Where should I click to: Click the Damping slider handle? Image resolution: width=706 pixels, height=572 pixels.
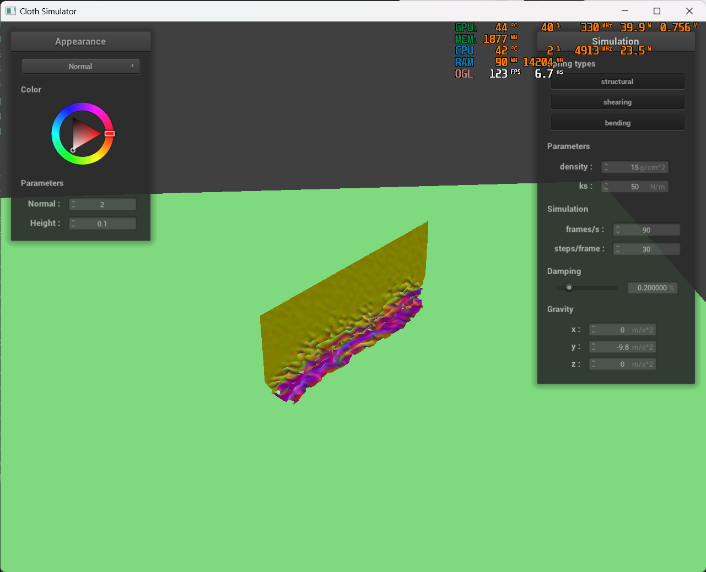569,287
